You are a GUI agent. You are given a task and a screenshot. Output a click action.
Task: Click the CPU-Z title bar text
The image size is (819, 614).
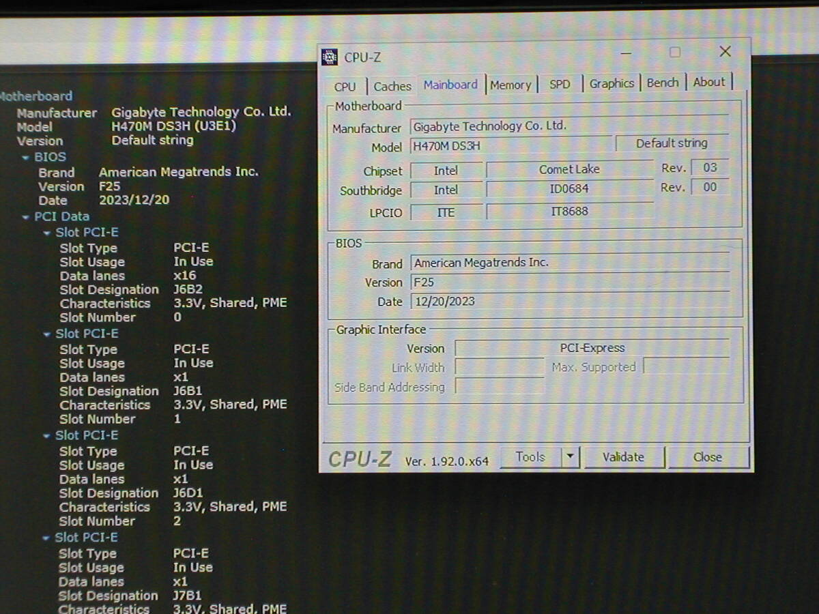(x=362, y=57)
